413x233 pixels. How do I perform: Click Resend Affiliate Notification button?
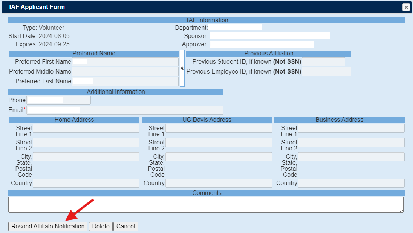coord(48,226)
